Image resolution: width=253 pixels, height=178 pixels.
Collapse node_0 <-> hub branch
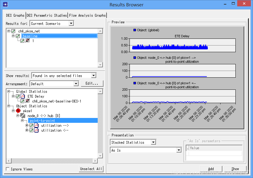[18, 116]
